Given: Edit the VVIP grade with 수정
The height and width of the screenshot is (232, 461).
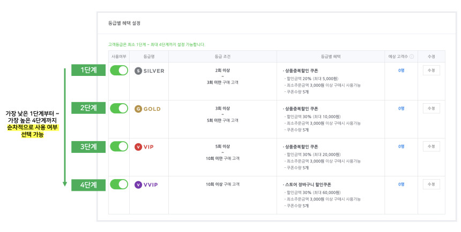Looking at the screenshot, I should 432,184.
